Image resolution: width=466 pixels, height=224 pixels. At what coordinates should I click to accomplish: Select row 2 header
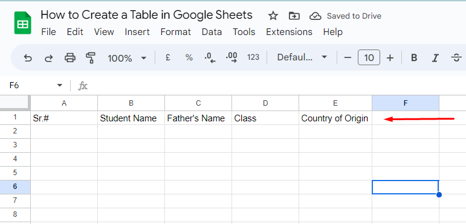pos(15,132)
